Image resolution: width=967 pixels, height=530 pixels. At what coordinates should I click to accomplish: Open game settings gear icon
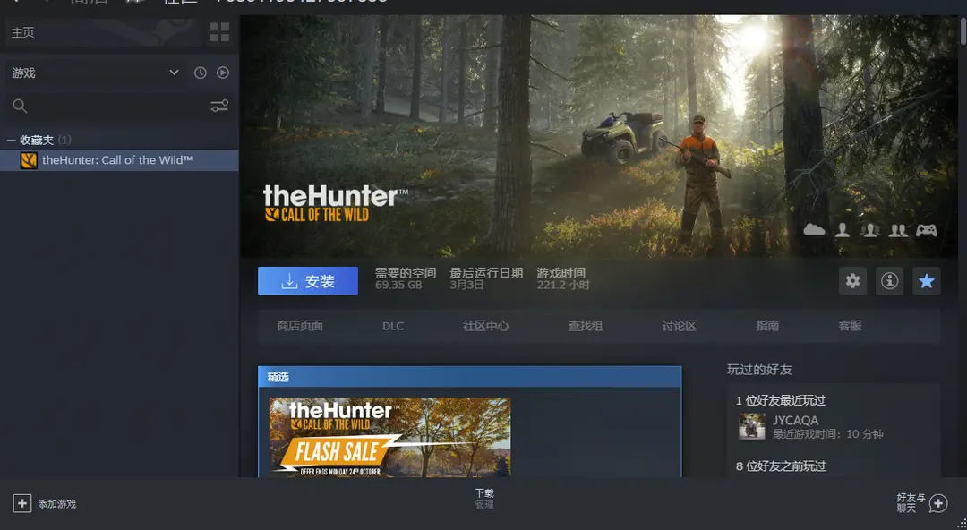pos(853,281)
